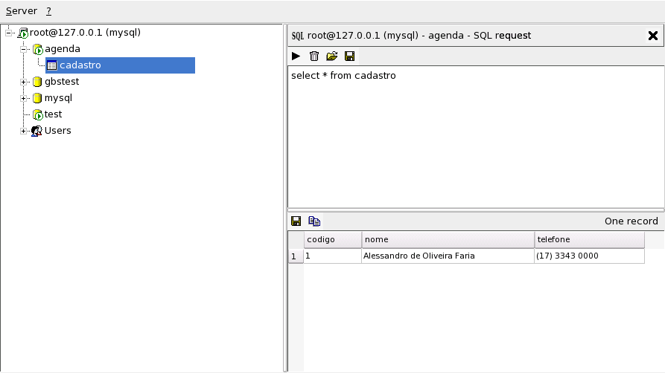Open the Server menu

(22, 11)
